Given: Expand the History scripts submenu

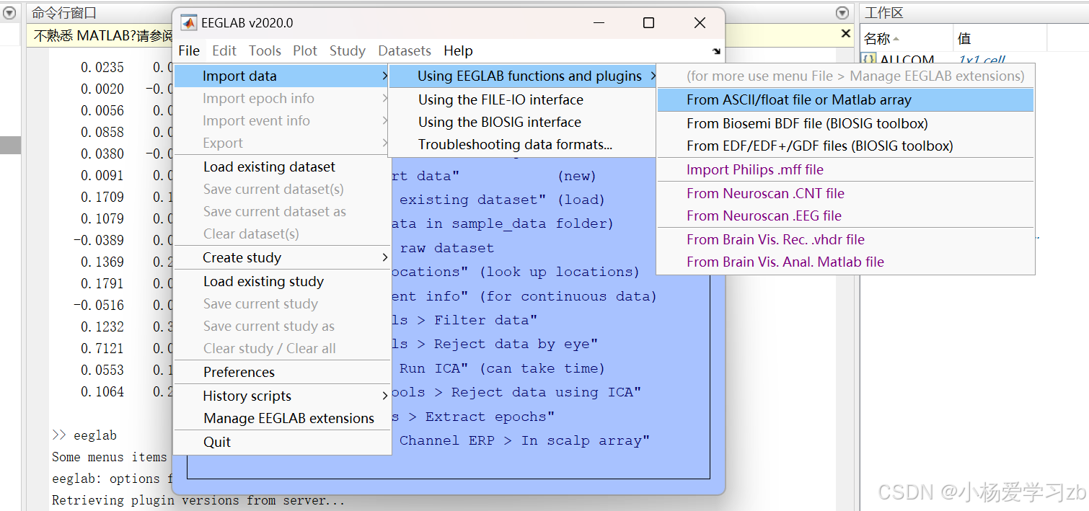Looking at the screenshot, I should click(282, 396).
